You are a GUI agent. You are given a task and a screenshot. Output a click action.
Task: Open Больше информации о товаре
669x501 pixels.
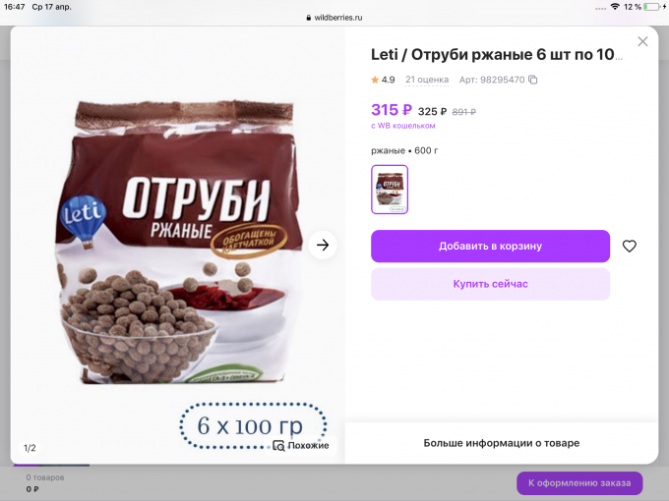click(x=502, y=443)
